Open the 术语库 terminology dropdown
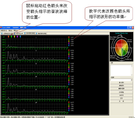 pos(131,80)
